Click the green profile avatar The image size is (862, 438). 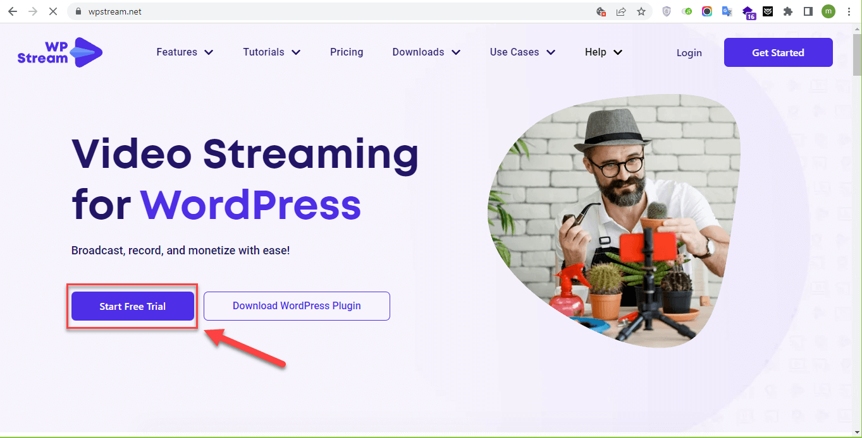[828, 11]
